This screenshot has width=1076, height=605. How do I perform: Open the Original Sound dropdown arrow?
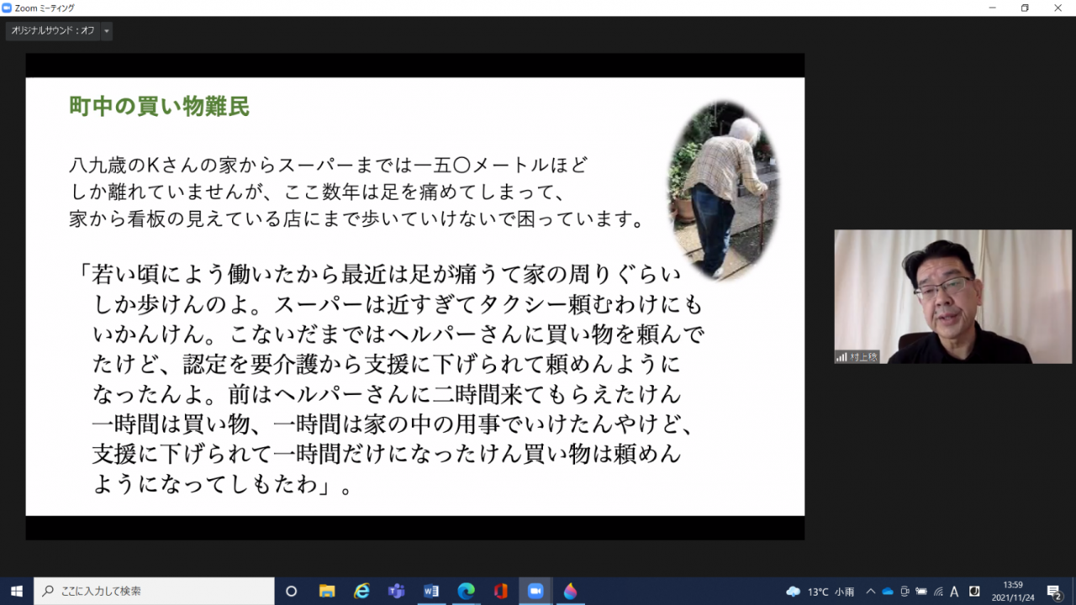pos(106,31)
